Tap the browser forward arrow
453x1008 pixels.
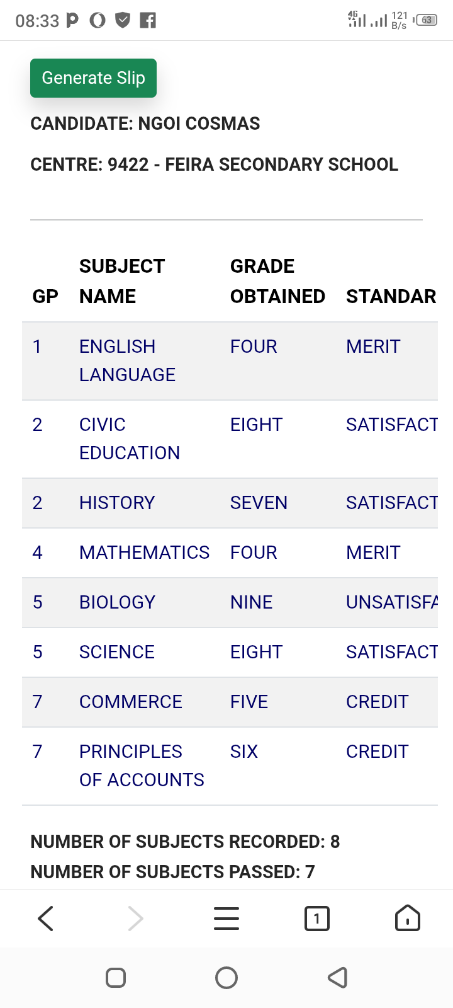[136, 919]
